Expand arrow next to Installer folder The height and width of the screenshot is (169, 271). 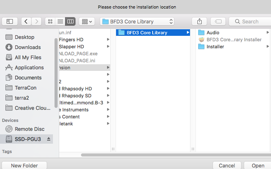pyautogui.click(x=267, y=46)
